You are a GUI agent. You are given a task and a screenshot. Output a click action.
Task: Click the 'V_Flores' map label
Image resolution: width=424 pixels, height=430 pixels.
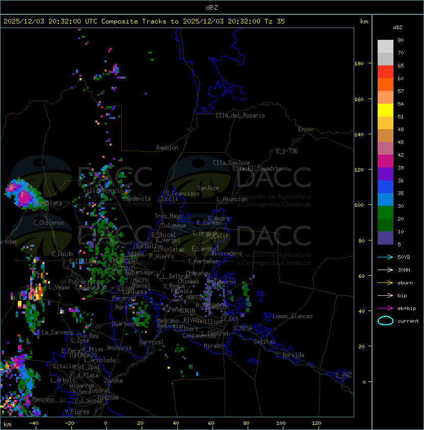coord(77,412)
